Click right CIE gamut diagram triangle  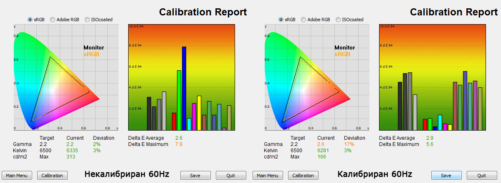pos(311,90)
